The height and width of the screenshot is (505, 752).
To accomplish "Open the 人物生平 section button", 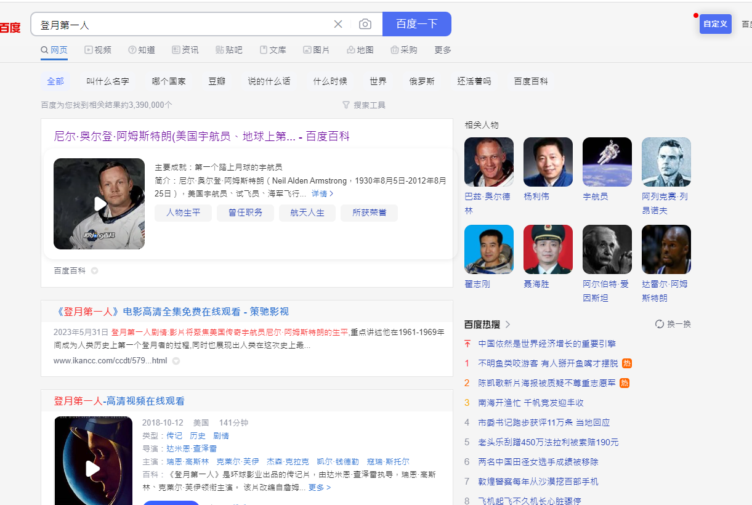I will pos(183,212).
